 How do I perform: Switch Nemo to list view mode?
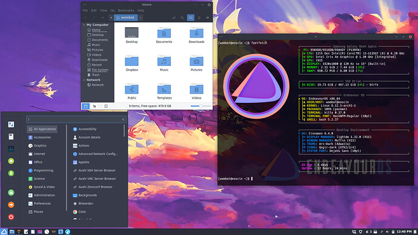[199, 18]
